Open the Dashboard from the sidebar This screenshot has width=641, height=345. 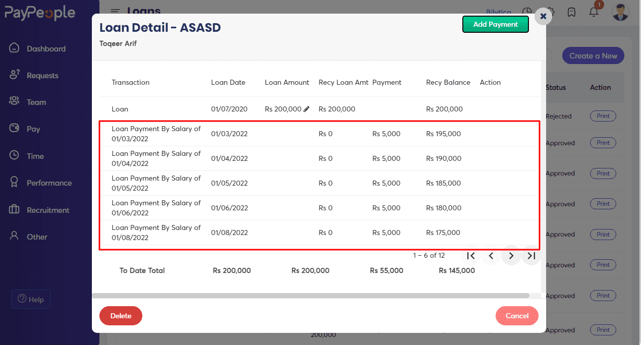tap(45, 48)
